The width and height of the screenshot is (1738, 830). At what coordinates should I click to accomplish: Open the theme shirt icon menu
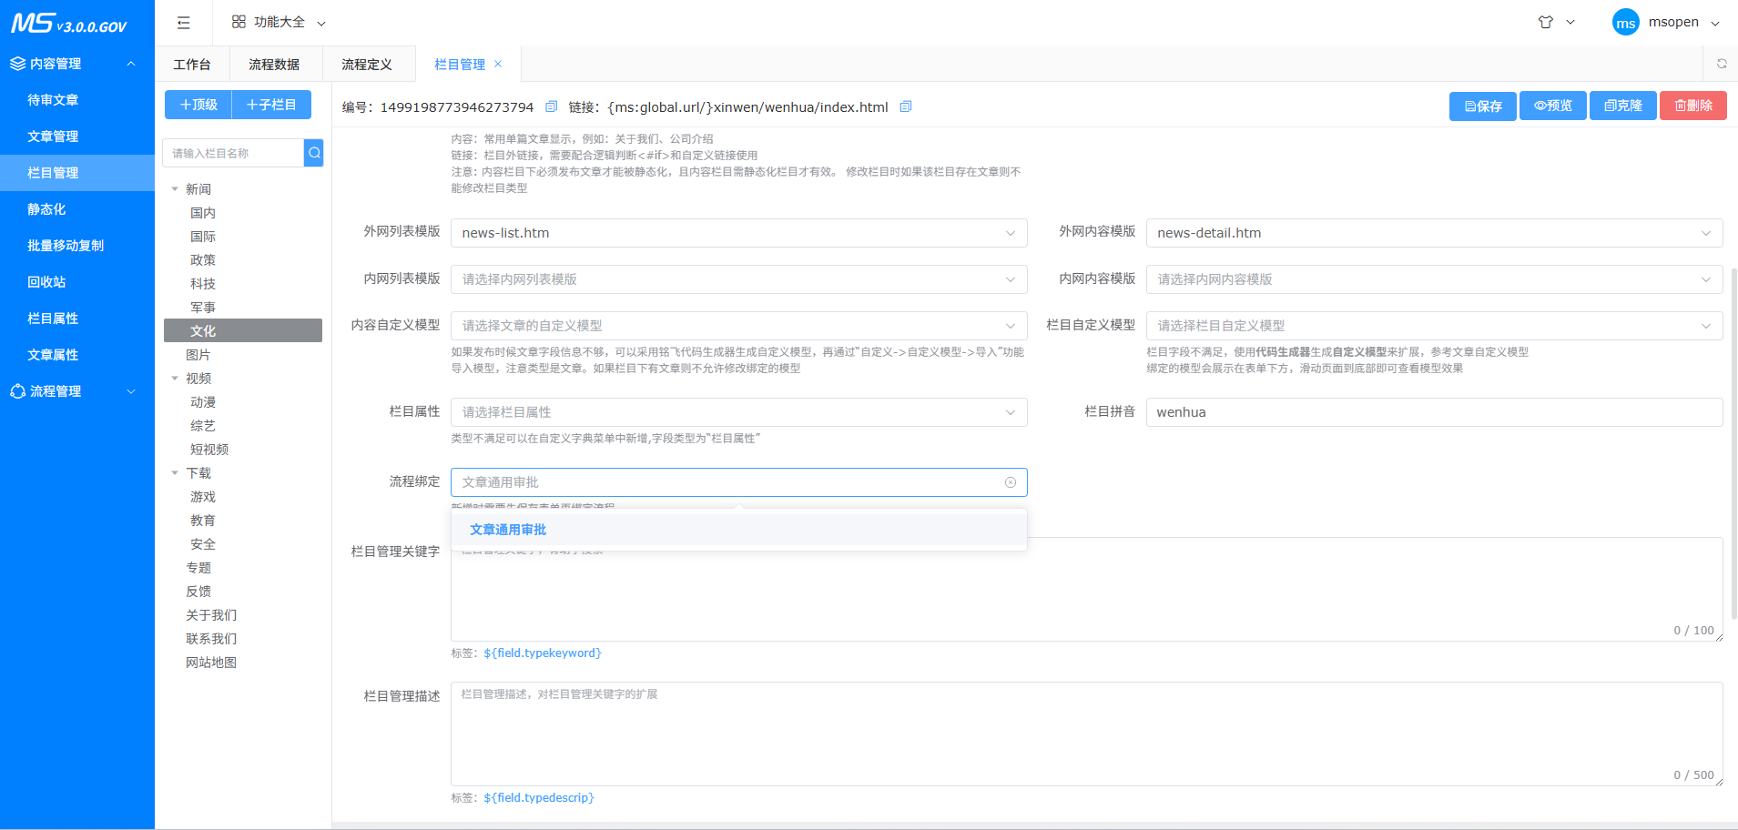click(x=1546, y=23)
